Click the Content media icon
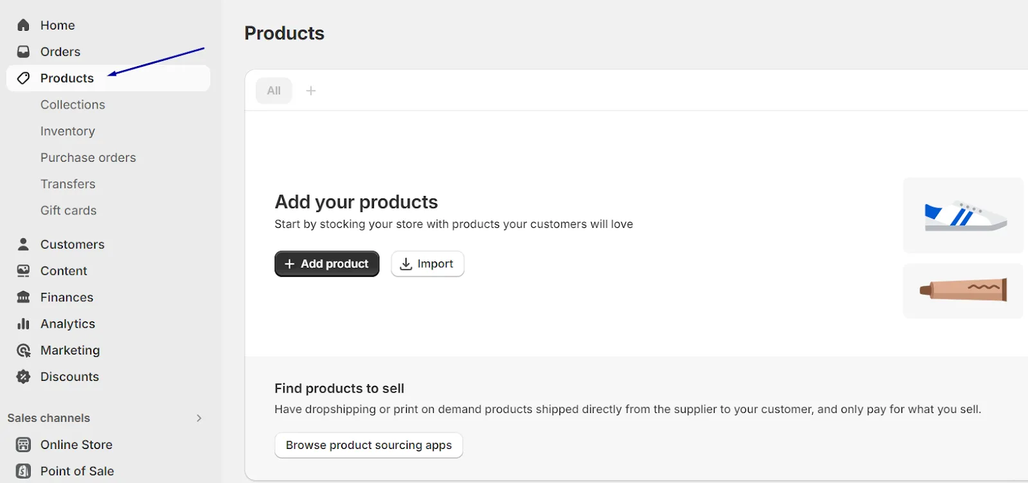The height and width of the screenshot is (483, 1028). pos(23,271)
